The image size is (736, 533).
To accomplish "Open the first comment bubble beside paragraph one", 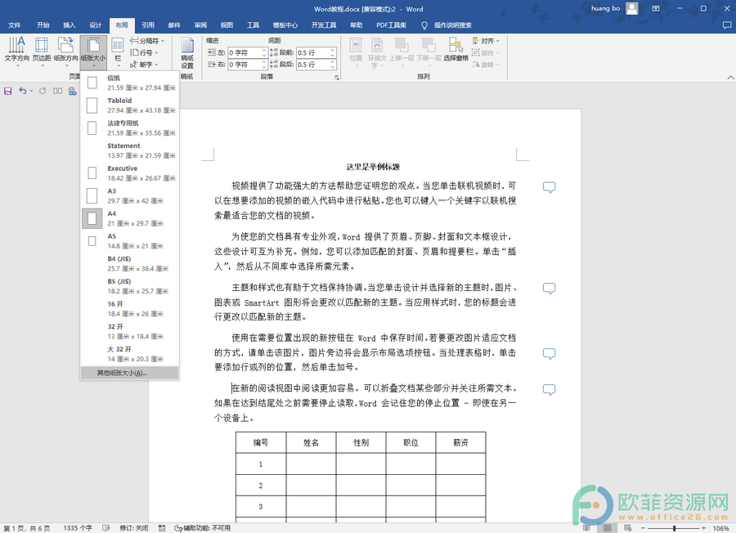I will (550, 187).
